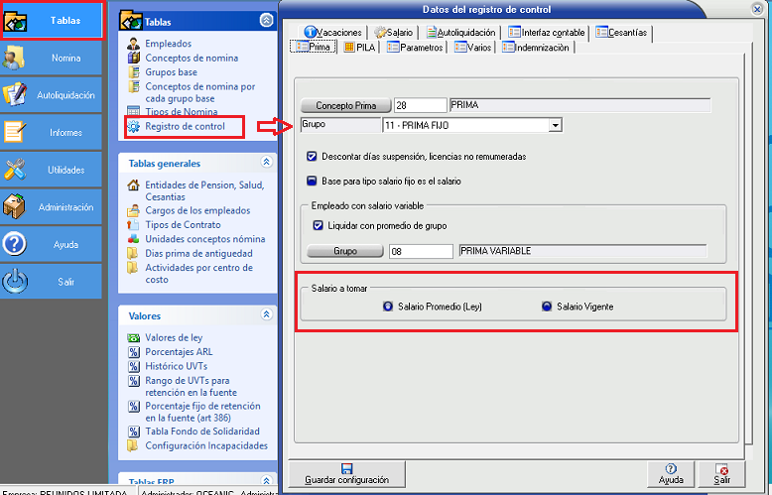Image resolution: width=772 pixels, height=495 pixels.
Task: Open the Administración sidebar icon
Action: (16, 207)
